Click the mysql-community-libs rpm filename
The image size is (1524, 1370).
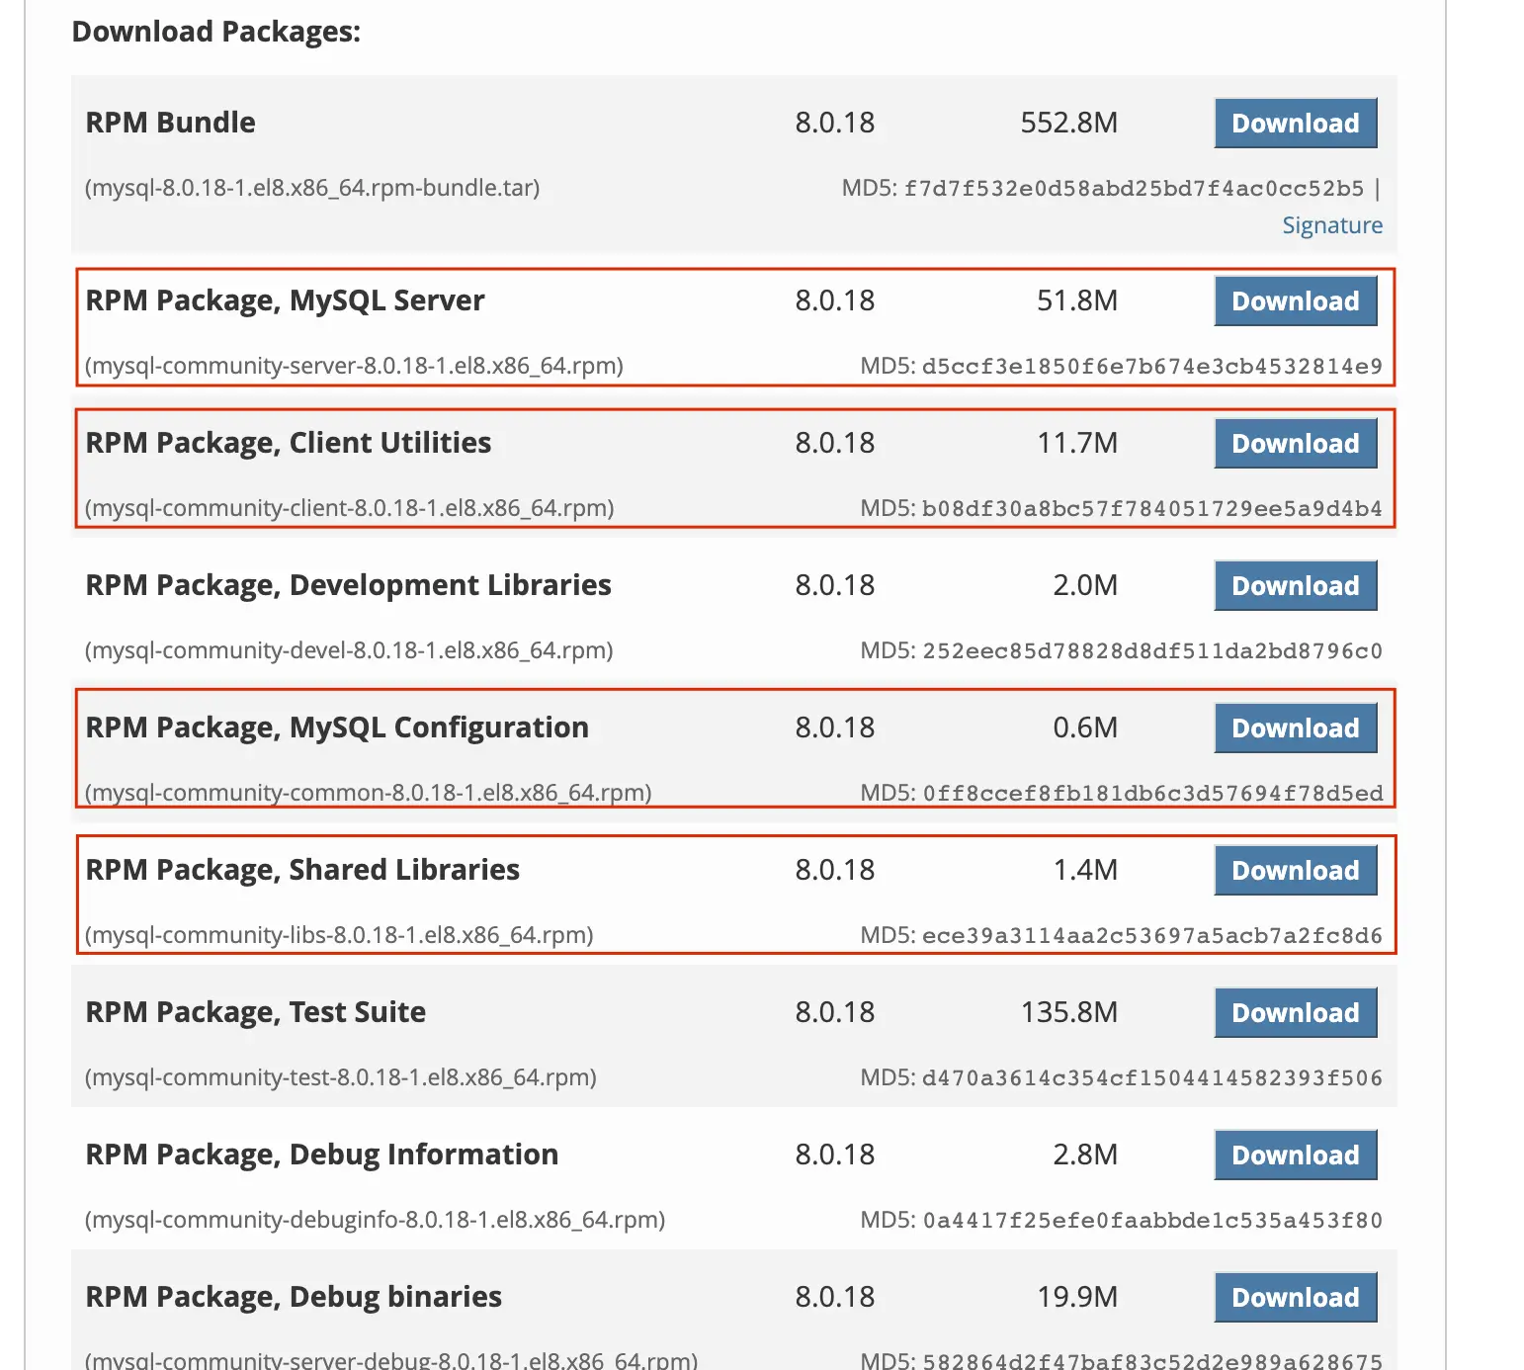tap(339, 935)
